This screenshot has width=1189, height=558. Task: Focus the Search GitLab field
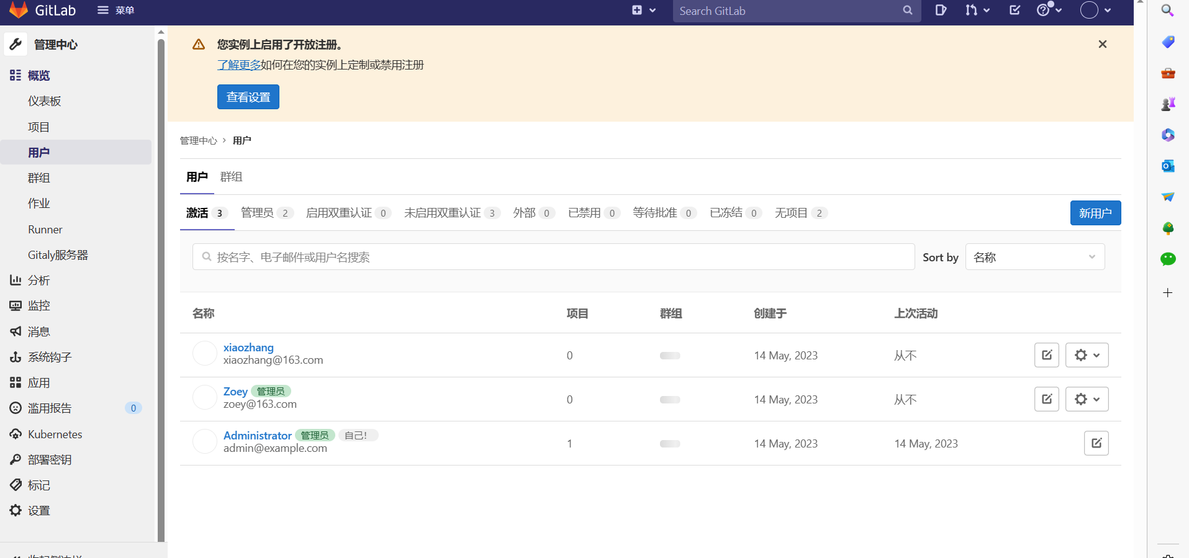[x=797, y=11]
